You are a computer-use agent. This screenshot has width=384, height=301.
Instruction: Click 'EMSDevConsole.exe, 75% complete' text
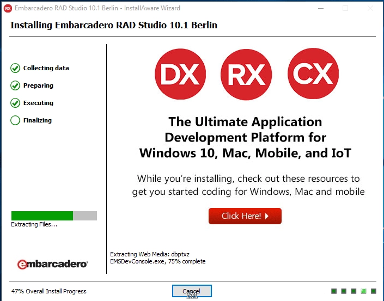tap(158, 261)
